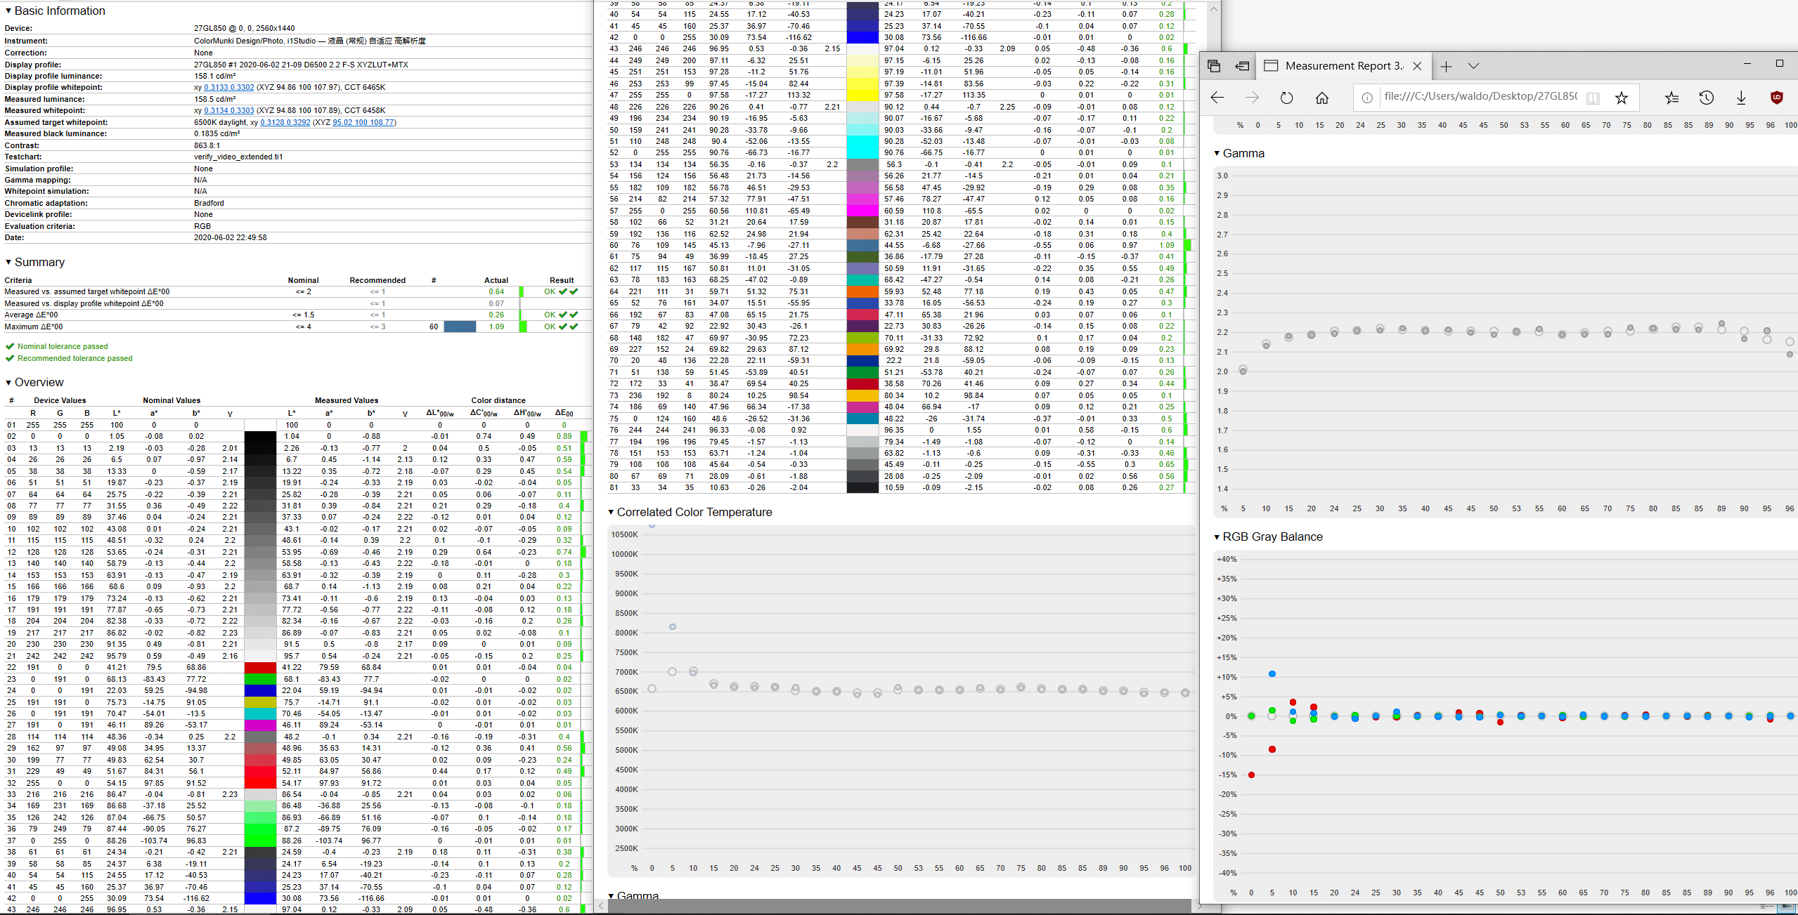Click the CCT data point near 8000K
This screenshot has width=1798, height=915.
pos(673,627)
